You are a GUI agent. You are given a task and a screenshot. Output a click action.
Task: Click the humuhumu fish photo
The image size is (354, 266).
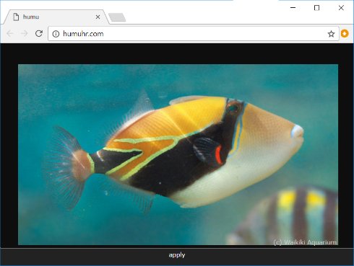point(178,154)
